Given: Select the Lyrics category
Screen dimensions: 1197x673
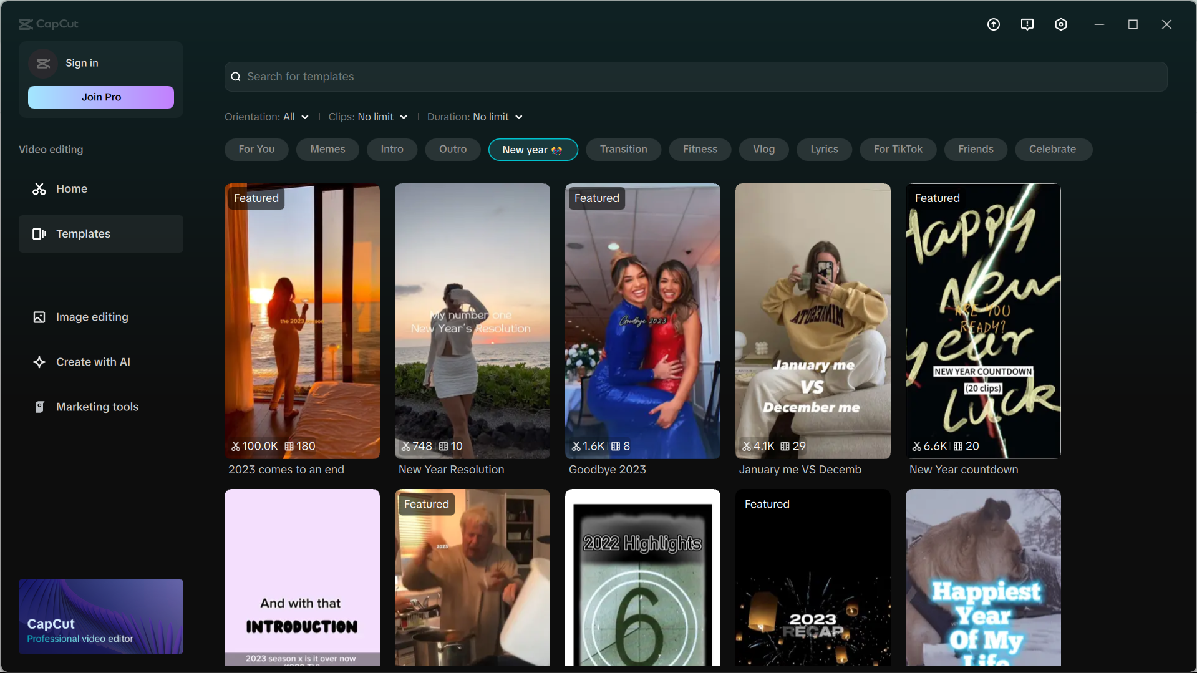Looking at the screenshot, I should (x=825, y=150).
